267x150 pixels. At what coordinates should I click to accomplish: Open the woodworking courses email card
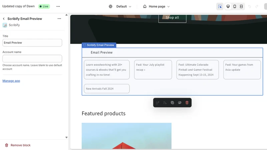[x=107, y=70]
